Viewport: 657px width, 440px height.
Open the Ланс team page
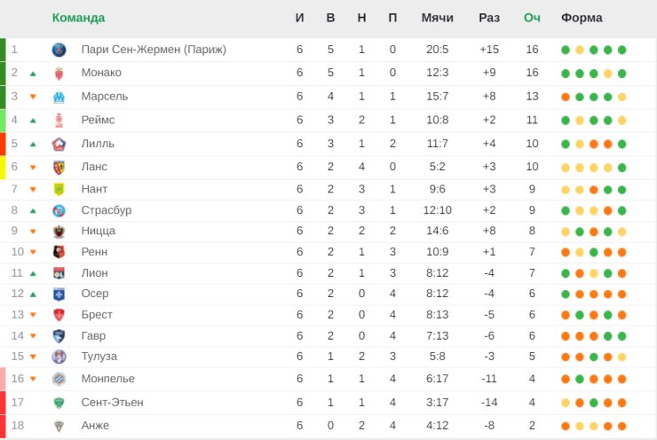[x=94, y=167]
